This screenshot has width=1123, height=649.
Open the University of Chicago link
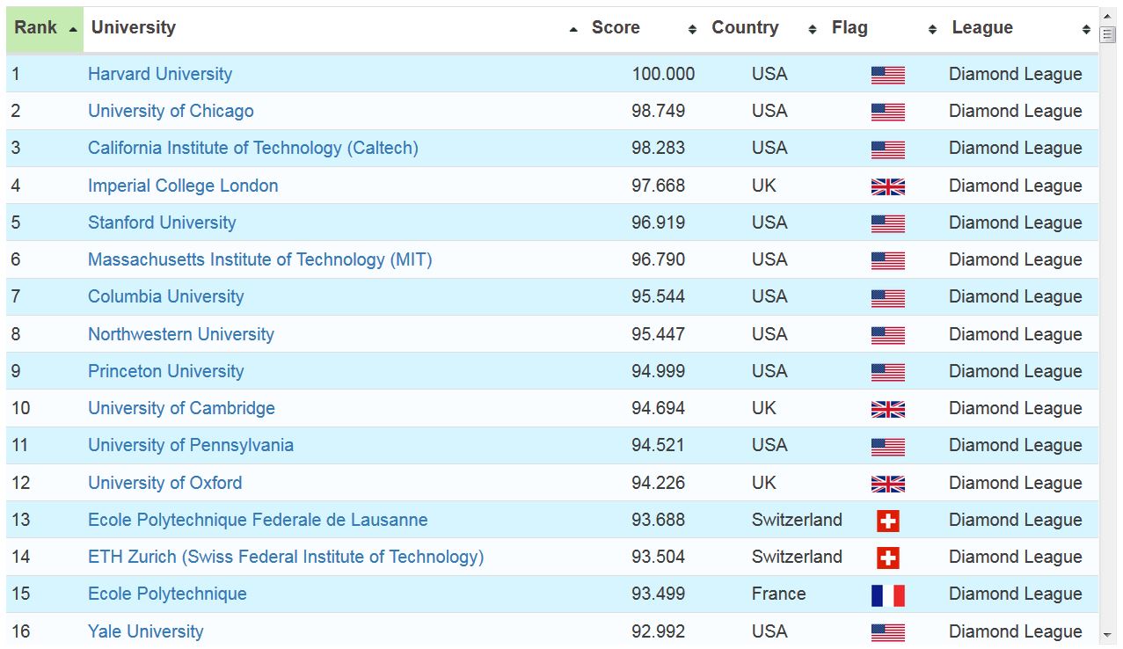[x=171, y=112]
